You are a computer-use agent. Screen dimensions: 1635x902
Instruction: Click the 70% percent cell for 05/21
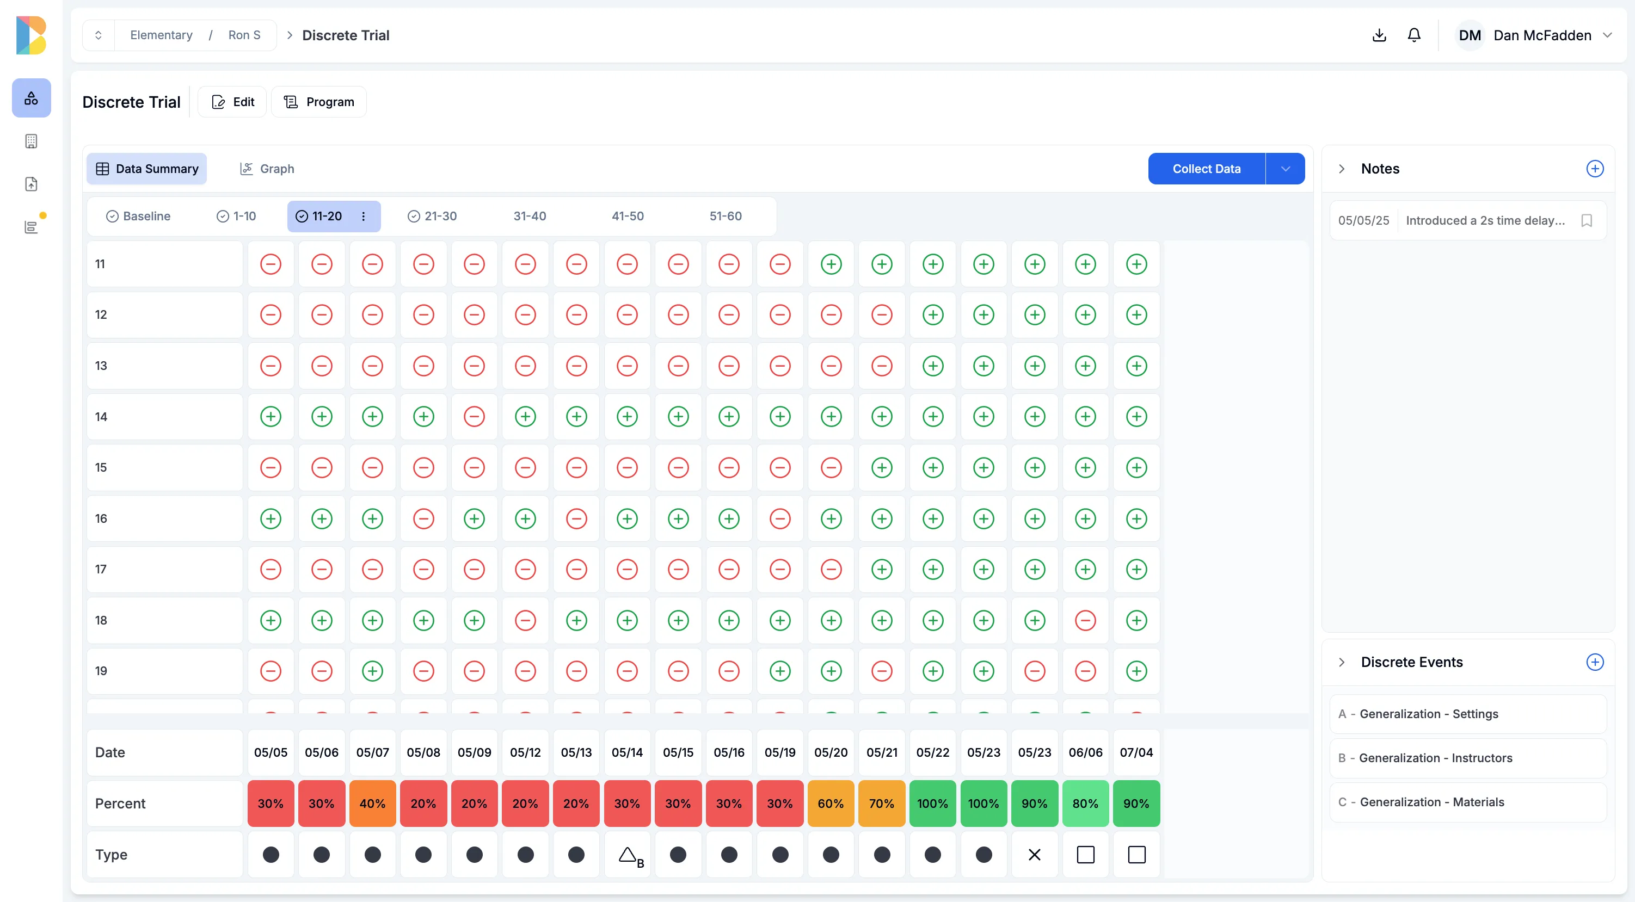pyautogui.click(x=882, y=804)
